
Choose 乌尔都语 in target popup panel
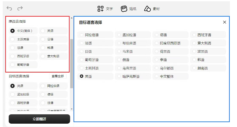pyautogui.click(x=170, y=68)
